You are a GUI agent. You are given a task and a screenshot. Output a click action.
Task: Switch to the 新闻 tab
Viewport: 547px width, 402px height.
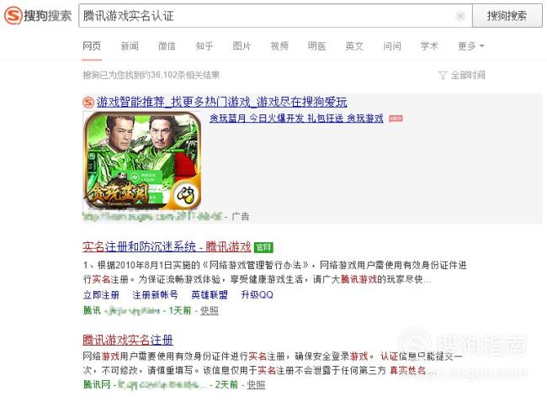130,46
